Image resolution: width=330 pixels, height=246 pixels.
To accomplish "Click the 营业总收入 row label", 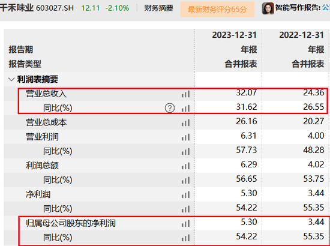I will point(46,94).
